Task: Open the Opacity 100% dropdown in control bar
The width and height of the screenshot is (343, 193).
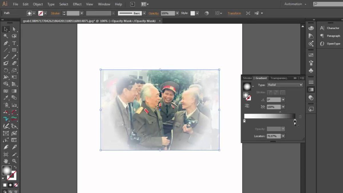Action: click(177, 13)
